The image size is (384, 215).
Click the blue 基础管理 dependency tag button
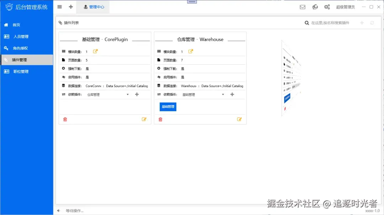click(168, 107)
